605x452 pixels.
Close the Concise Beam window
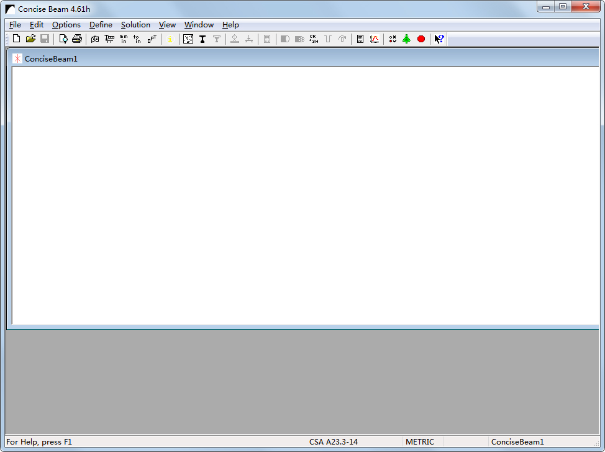586,7
